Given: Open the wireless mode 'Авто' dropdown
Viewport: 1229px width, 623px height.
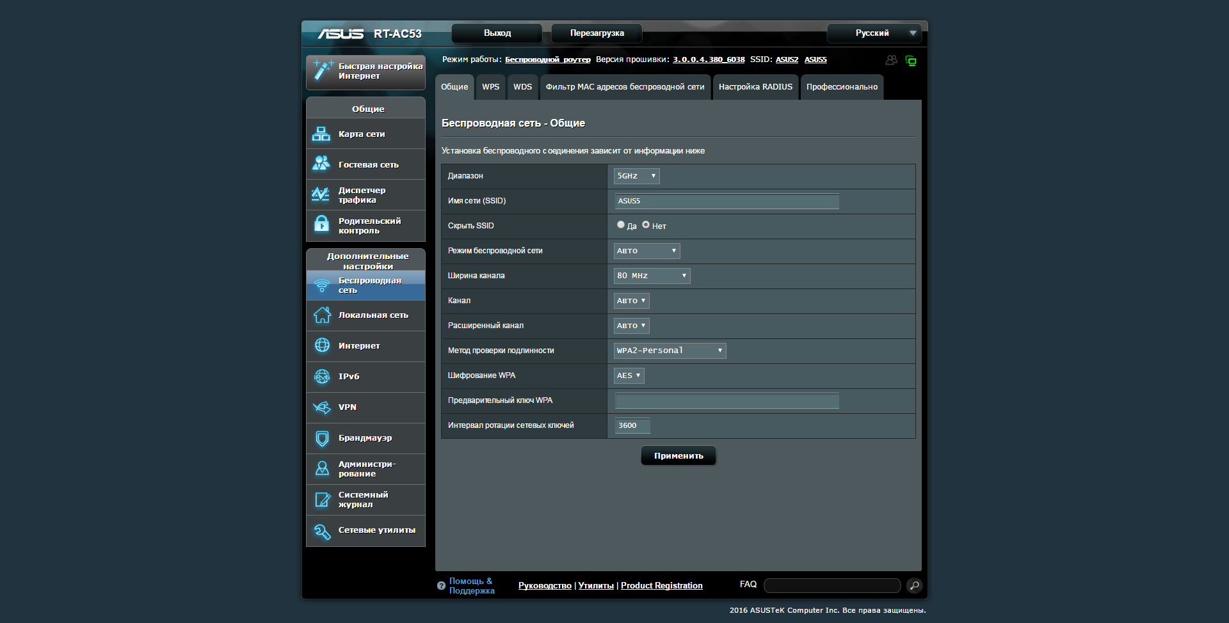Looking at the screenshot, I should tap(647, 251).
